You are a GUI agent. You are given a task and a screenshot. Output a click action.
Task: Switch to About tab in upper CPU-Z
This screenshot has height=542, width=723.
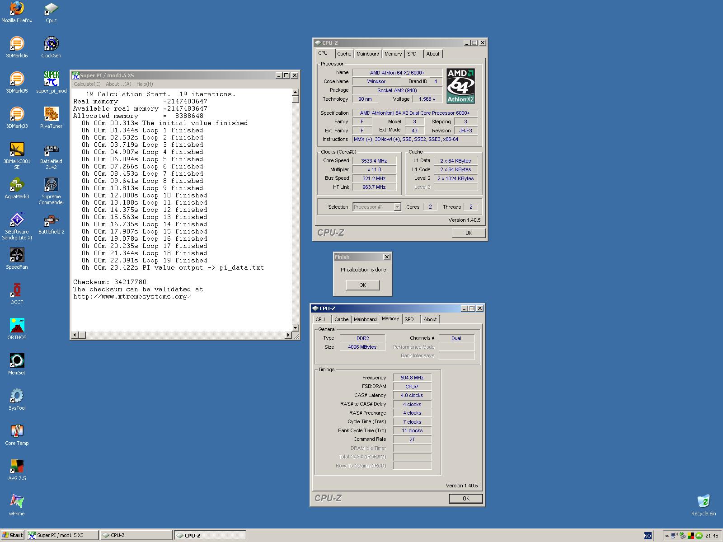point(433,54)
